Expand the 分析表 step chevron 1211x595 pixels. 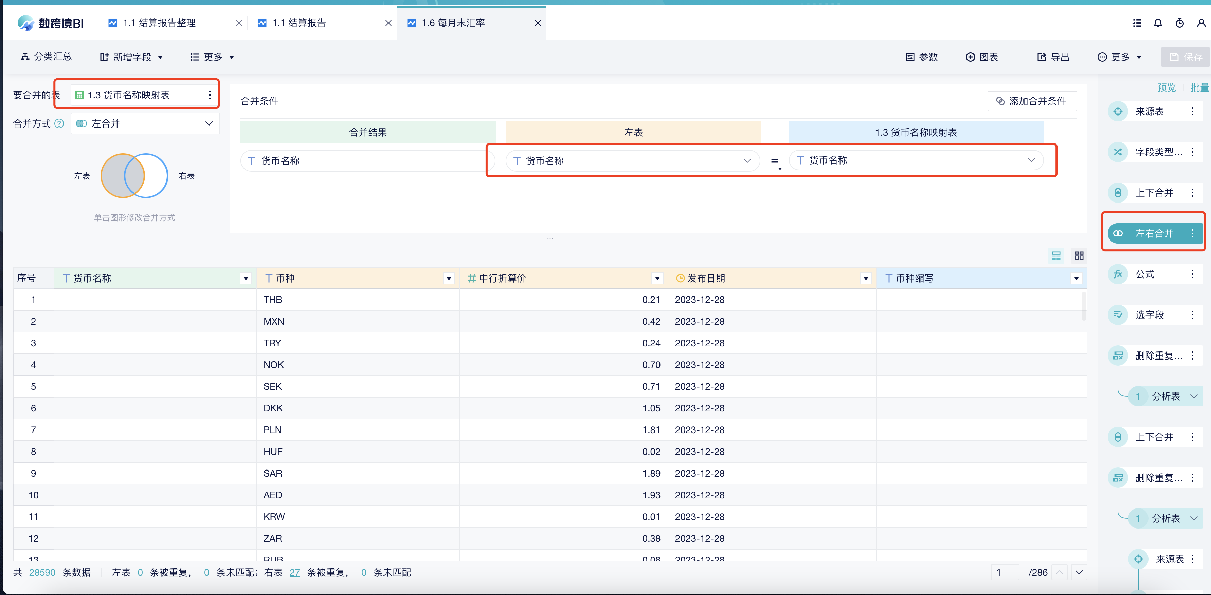[x=1195, y=396]
